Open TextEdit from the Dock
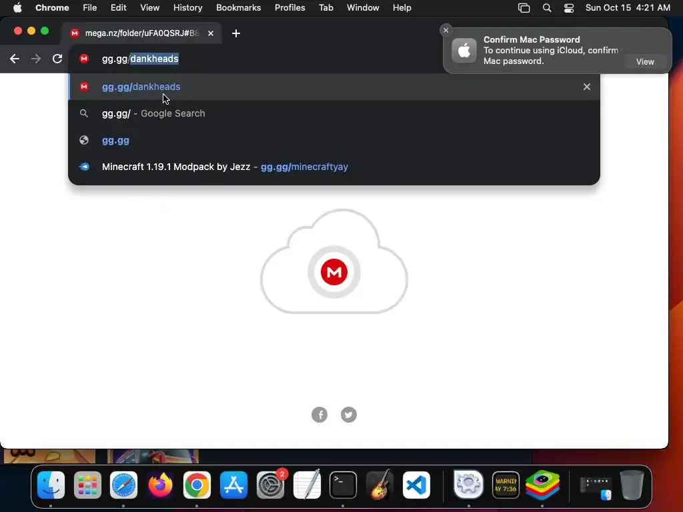The image size is (683, 512). [307, 484]
